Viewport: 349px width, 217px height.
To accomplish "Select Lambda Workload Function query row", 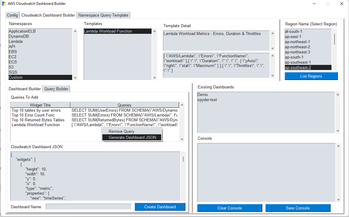I will click(94, 125).
